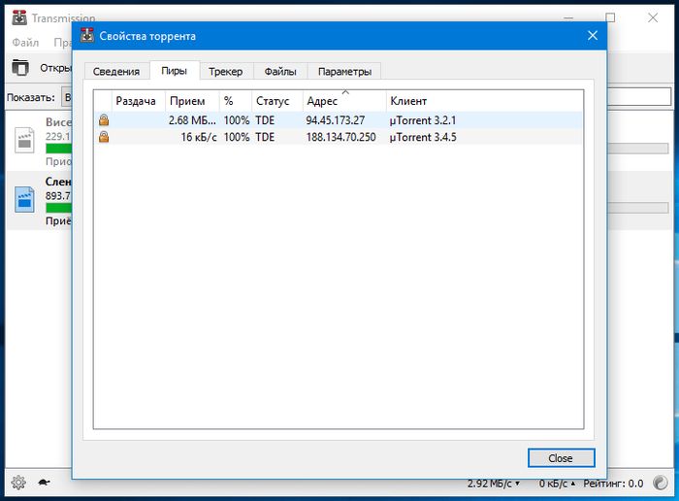Screen dimensions: 679x501
Task: Click the lock icon for peer 188.134.70.250
Action: click(103, 137)
